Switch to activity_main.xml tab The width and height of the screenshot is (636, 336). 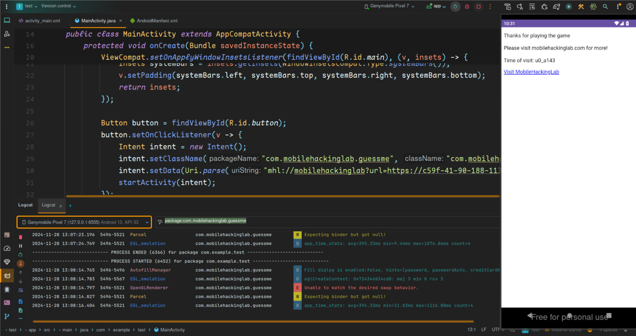tap(39, 21)
